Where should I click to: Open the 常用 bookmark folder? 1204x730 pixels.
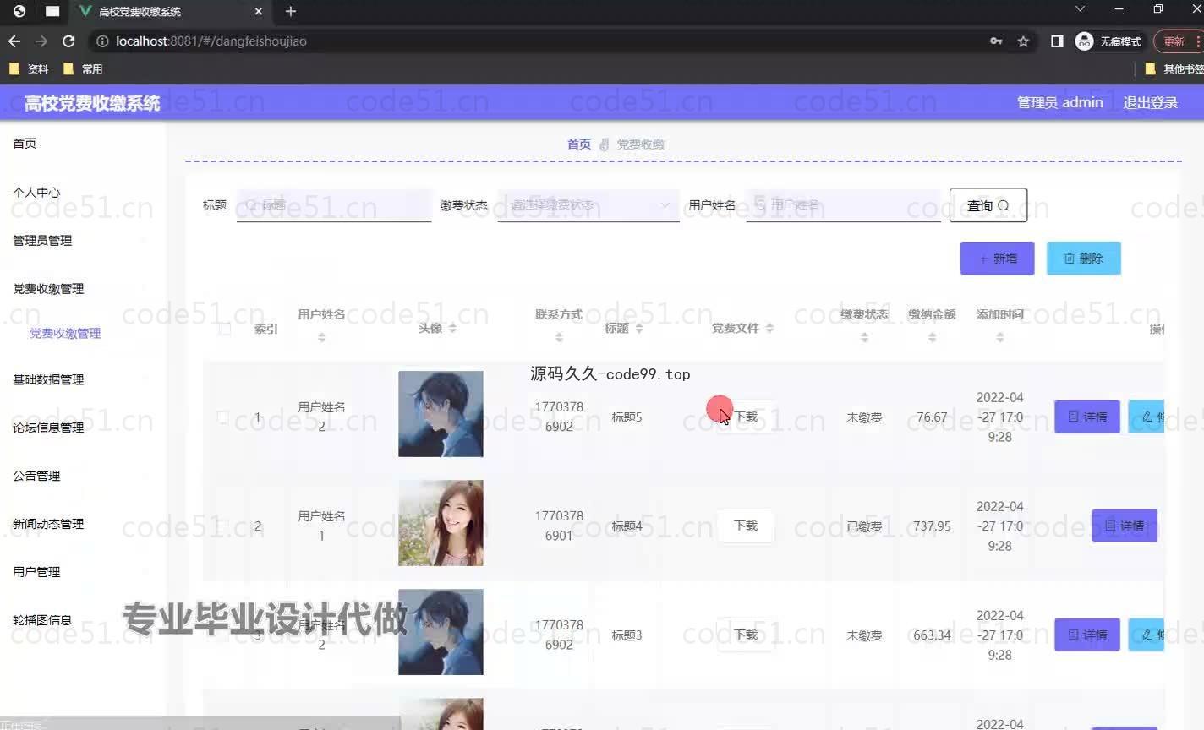pos(83,69)
